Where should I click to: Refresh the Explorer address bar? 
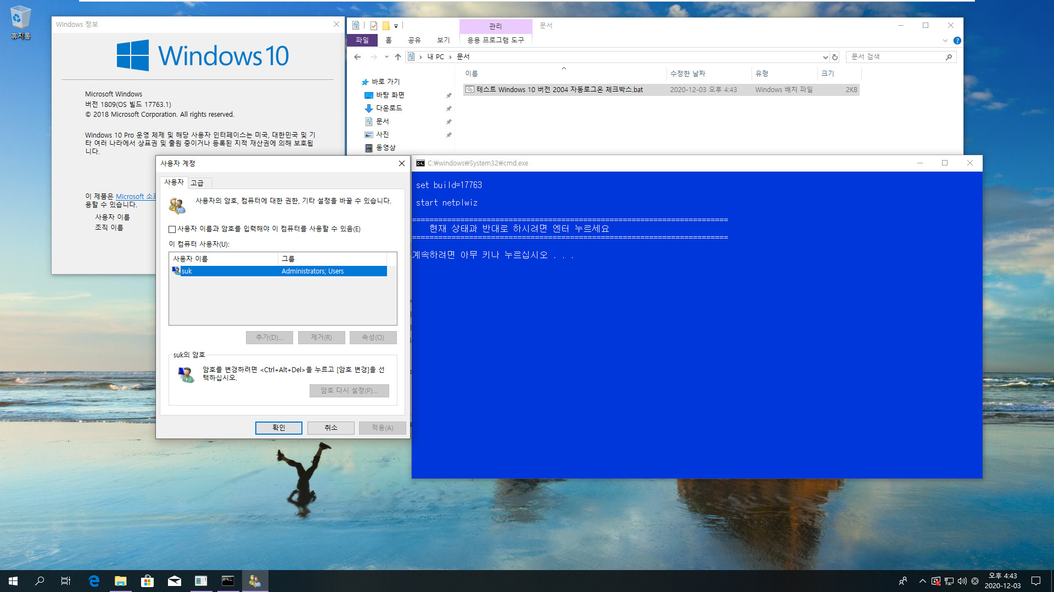point(835,57)
